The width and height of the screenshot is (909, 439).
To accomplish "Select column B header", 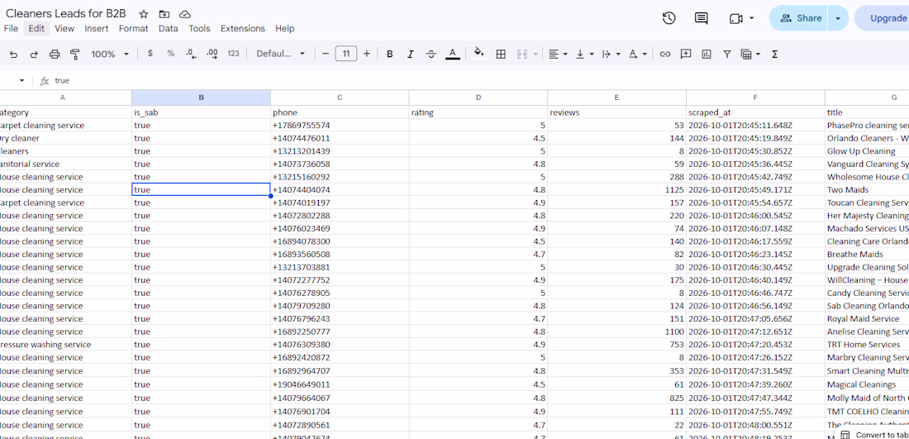I will point(201,98).
